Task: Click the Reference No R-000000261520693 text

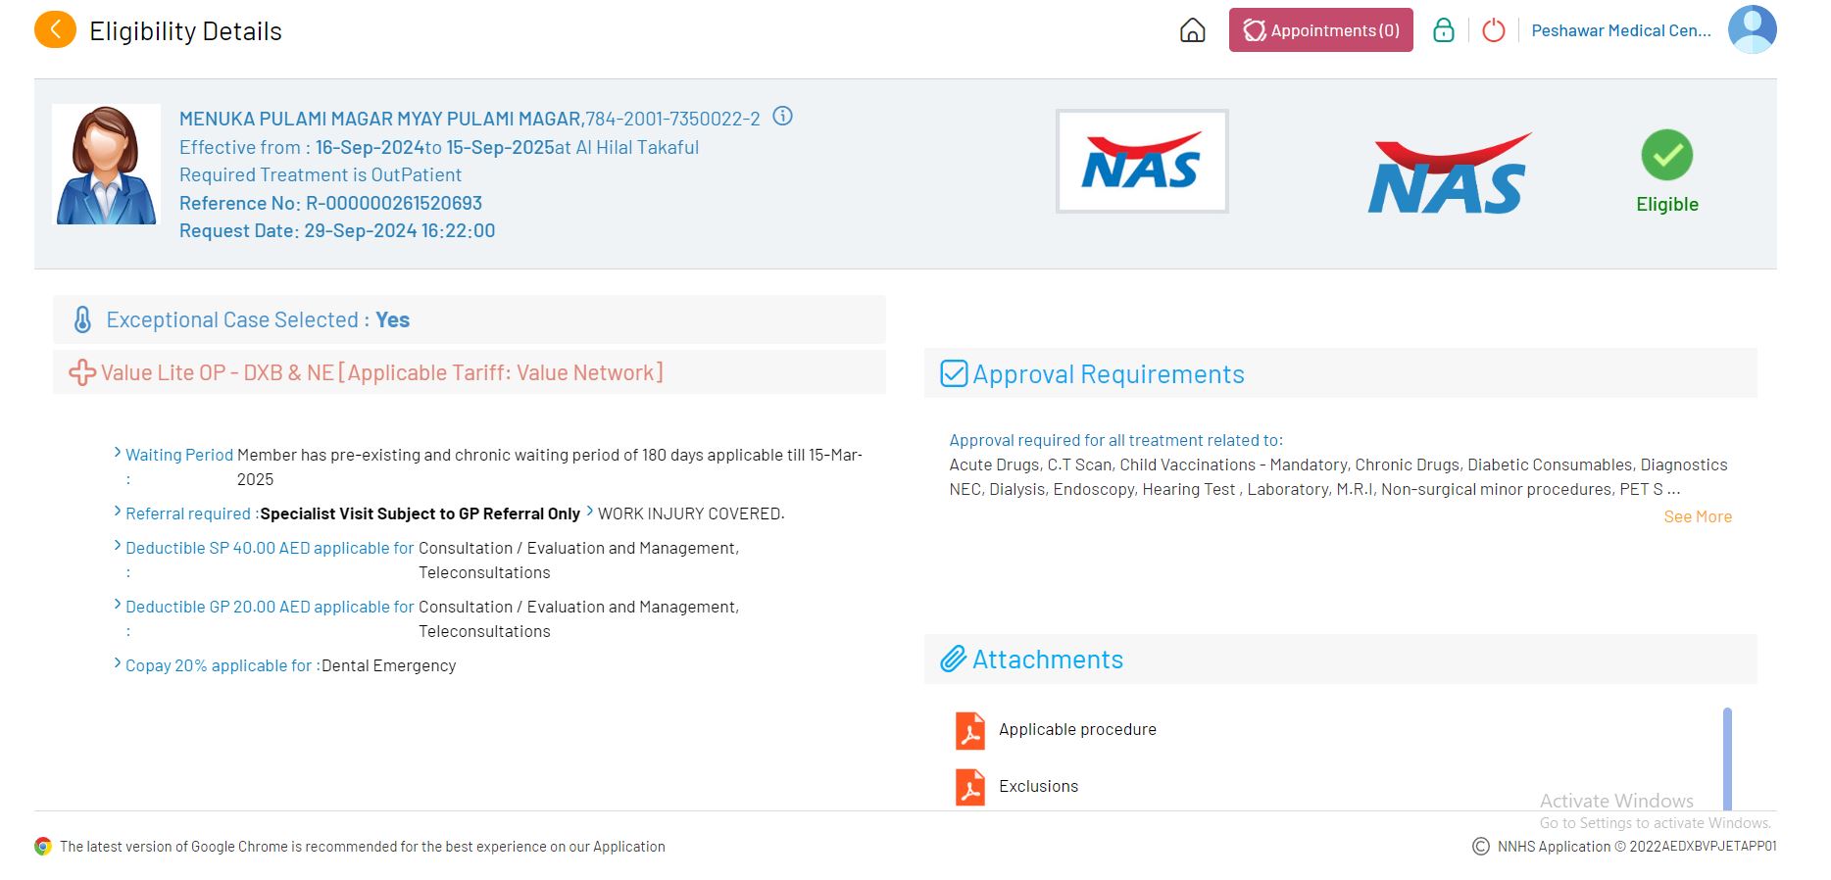Action: coord(330,203)
